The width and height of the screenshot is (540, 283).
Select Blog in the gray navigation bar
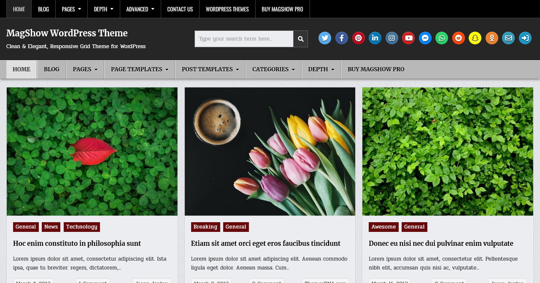coord(51,69)
